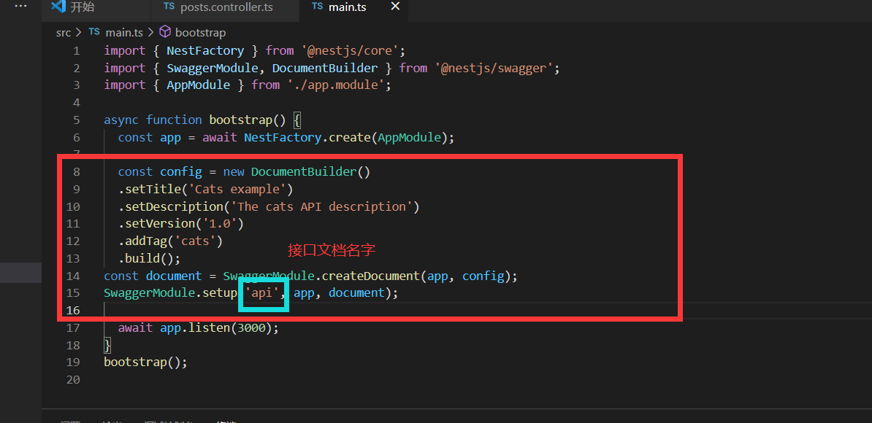Image resolution: width=872 pixels, height=423 pixels.
Task: Expand the bootstrap symbol breadcrumb entry
Action: pos(200,32)
